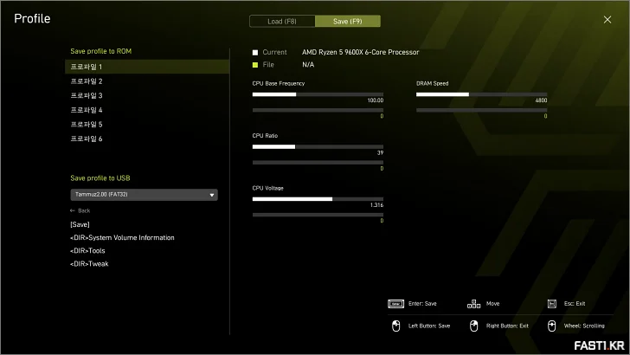Click the Save profile to ROM heading

101,51
